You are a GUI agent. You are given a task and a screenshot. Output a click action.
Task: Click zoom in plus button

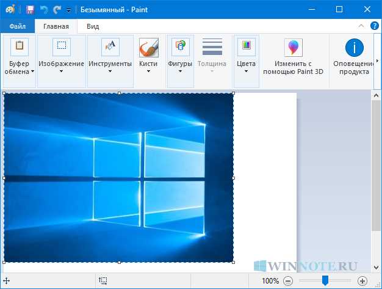[362, 281]
